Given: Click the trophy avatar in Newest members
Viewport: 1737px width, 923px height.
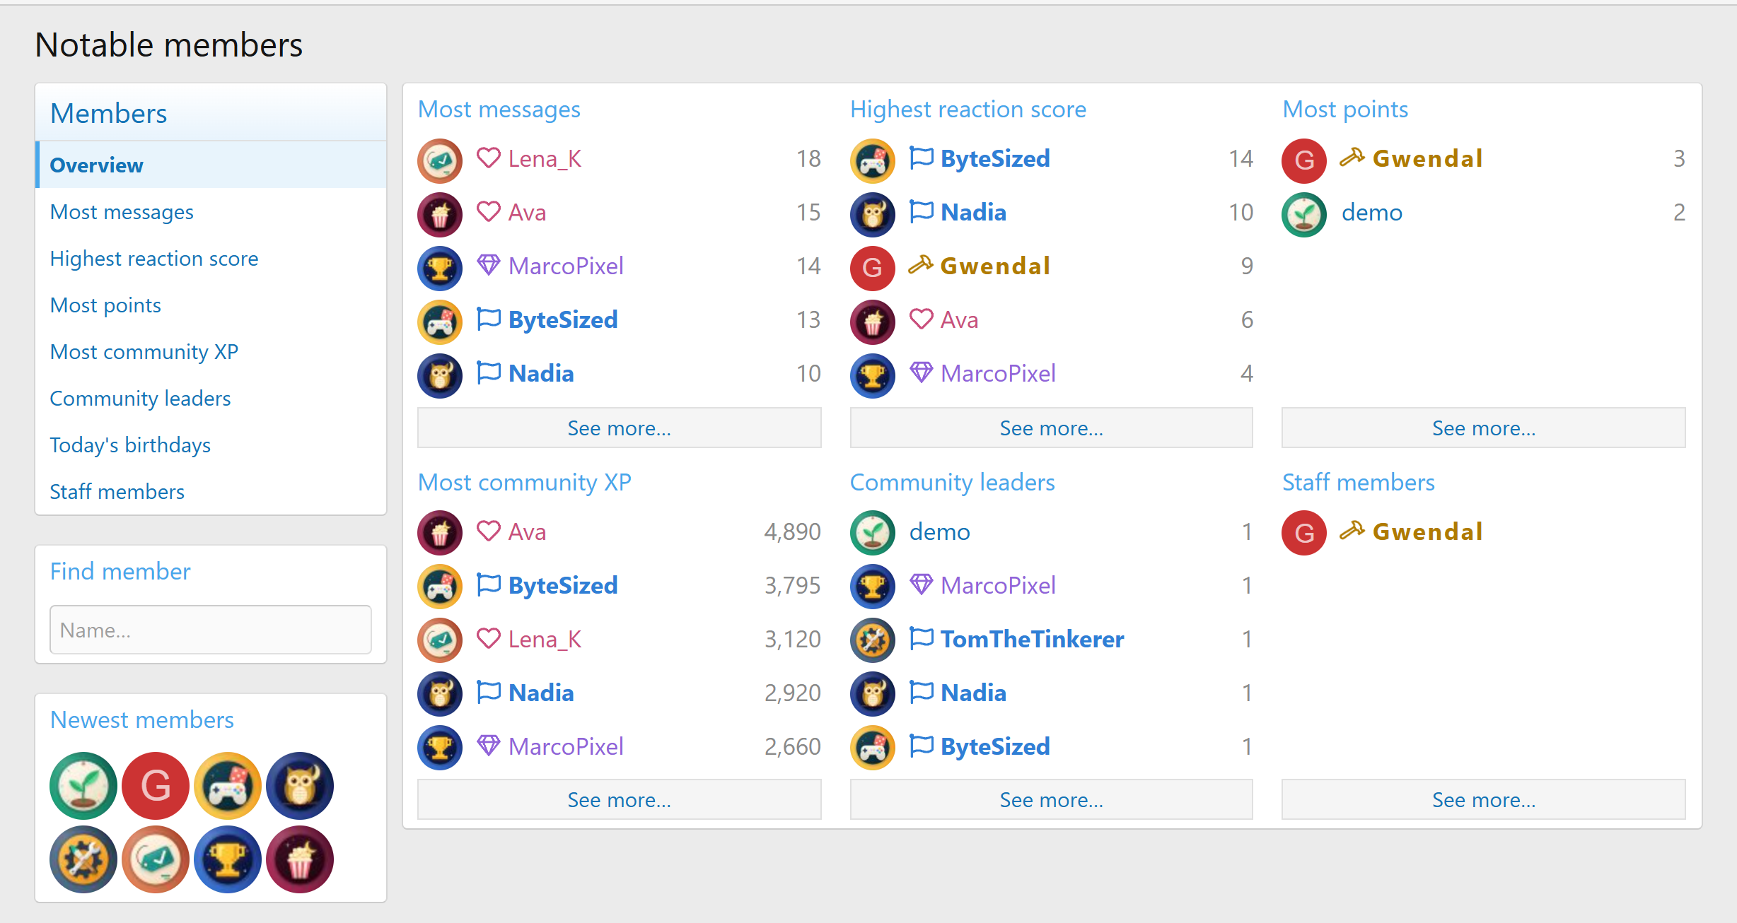Looking at the screenshot, I should (x=228, y=859).
